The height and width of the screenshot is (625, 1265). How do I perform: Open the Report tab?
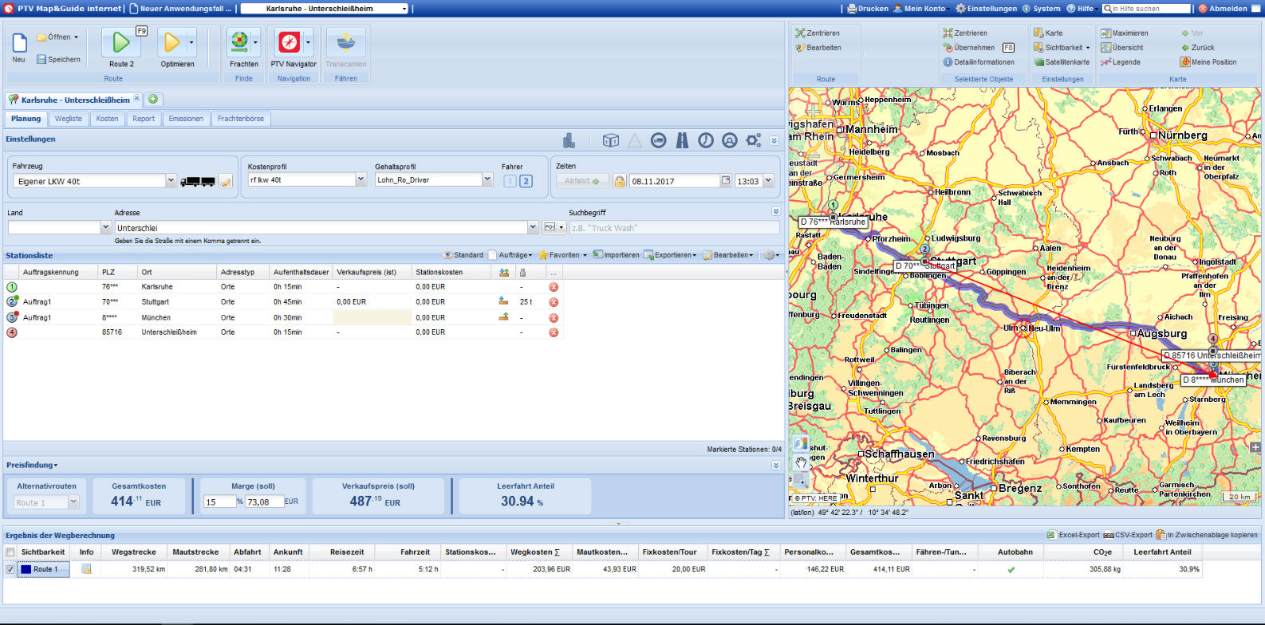tap(144, 119)
